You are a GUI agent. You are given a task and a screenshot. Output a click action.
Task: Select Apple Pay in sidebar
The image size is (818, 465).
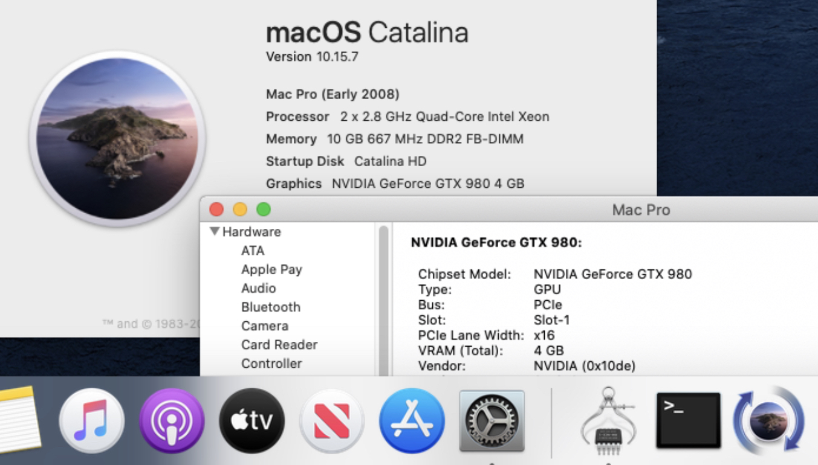(x=271, y=269)
